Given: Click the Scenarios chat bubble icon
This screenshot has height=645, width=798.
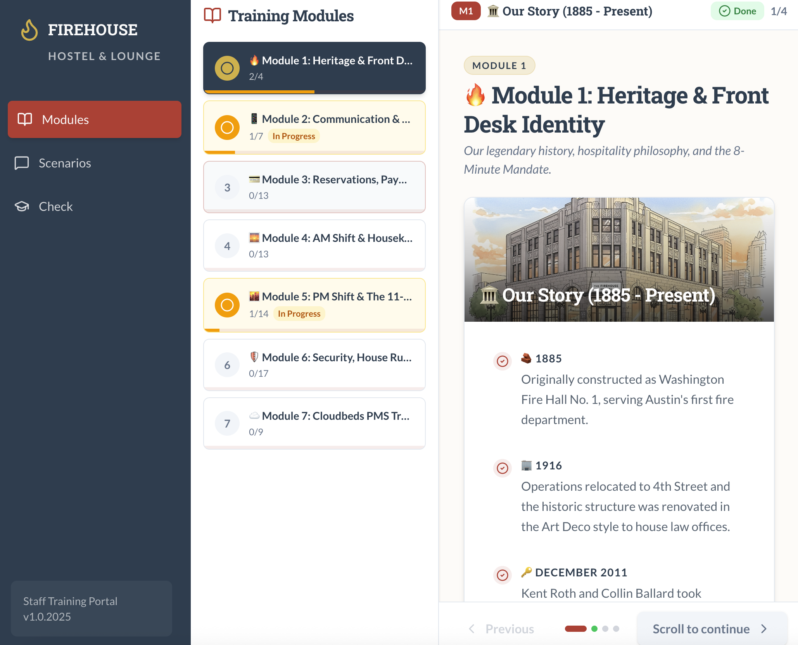Looking at the screenshot, I should (22, 163).
